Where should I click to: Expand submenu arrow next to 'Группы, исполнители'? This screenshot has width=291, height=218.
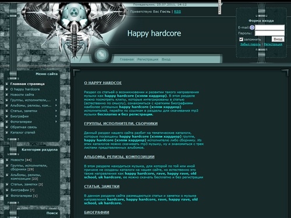point(56,100)
